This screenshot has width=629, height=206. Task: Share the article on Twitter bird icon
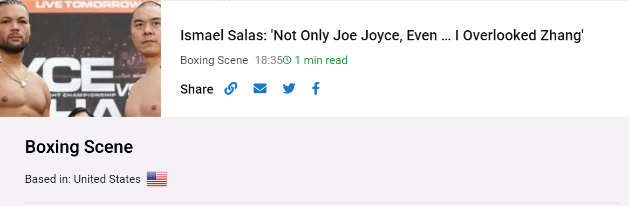(289, 88)
